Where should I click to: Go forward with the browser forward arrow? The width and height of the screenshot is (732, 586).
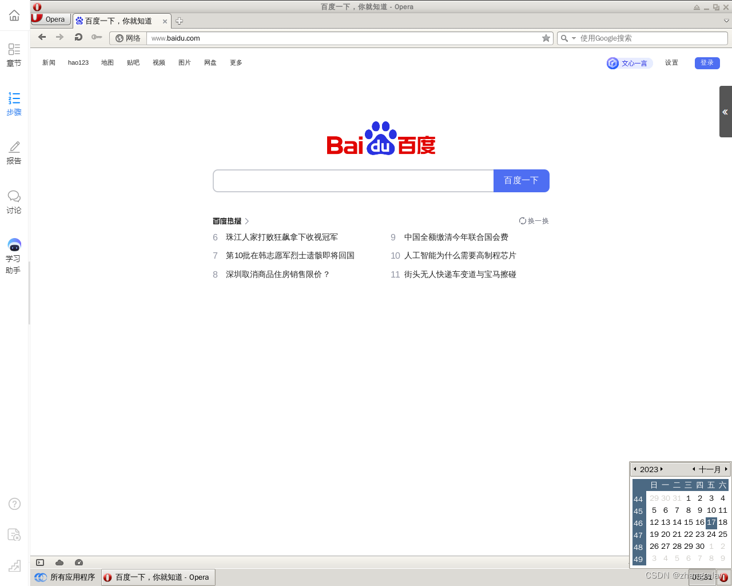coord(59,37)
